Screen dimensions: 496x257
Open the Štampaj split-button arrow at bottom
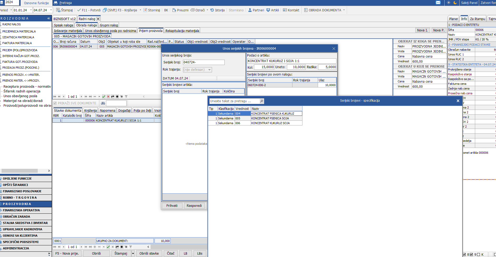(133, 254)
